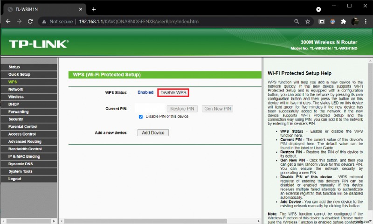Click main panel horizontal scrollbar thumb
The image size is (373, 224).
point(145,221)
